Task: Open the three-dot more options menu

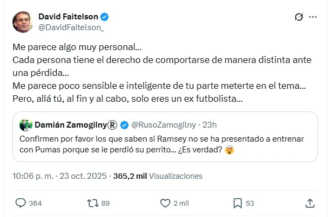Action: coord(313,18)
